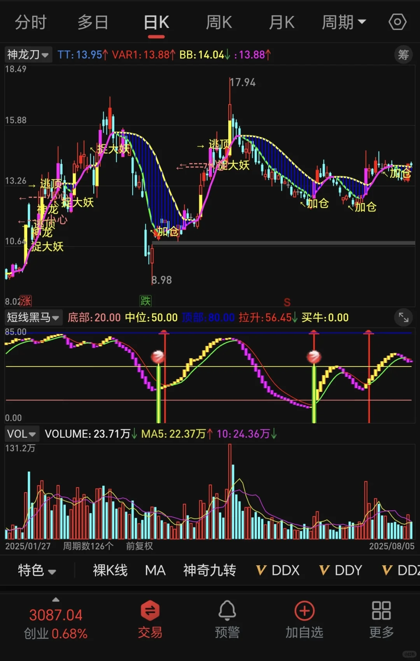Open the 周期 period dropdown
Viewport: 420px width, 661px height.
tap(344, 22)
